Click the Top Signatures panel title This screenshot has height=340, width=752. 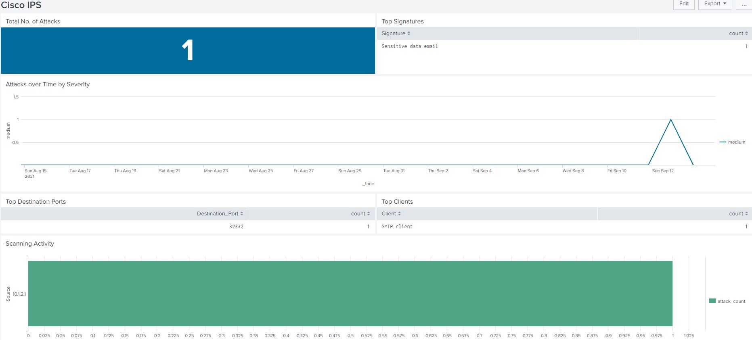(x=402, y=21)
